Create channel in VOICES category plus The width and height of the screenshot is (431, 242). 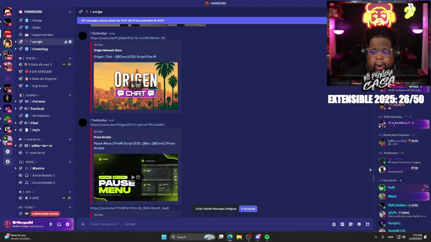tap(70, 58)
